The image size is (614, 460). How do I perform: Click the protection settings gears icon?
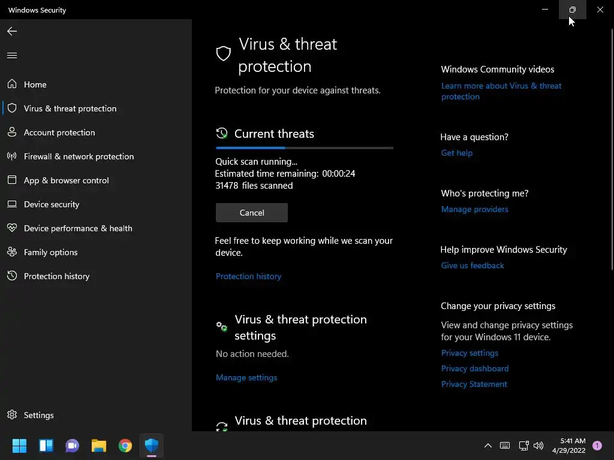[222, 326]
